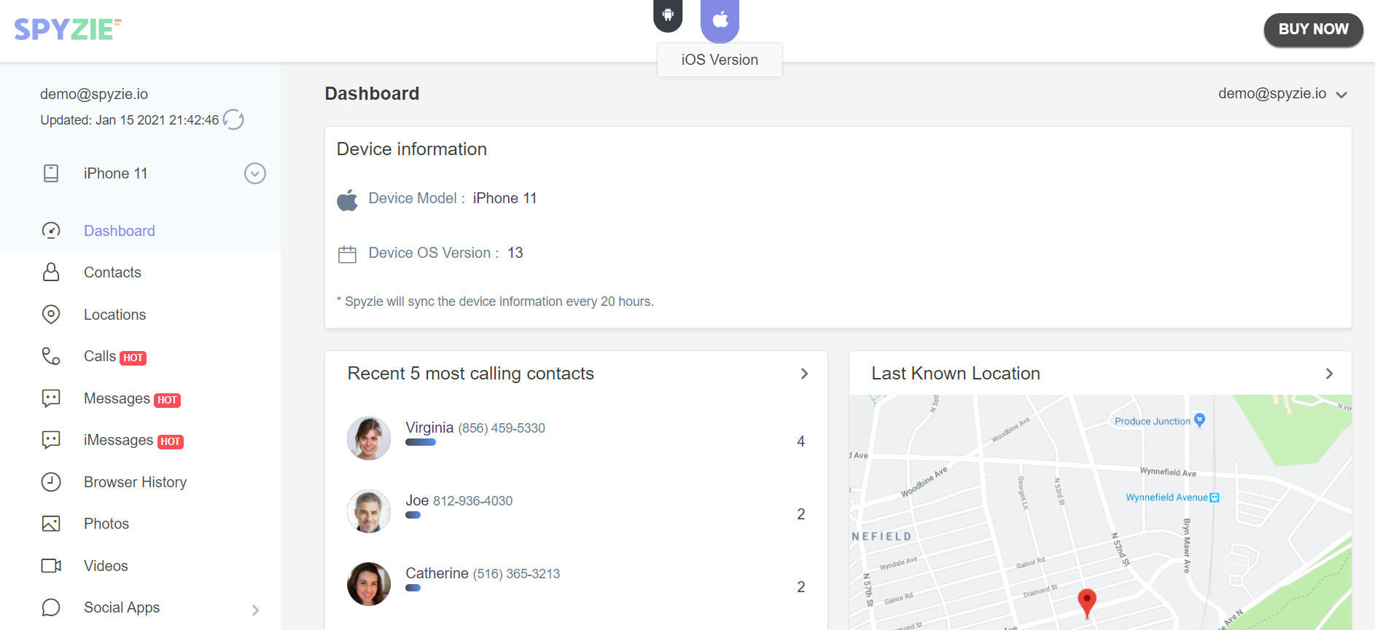Viewport: 1375px width, 630px height.
Task: Switch to Android version tab
Action: click(668, 15)
